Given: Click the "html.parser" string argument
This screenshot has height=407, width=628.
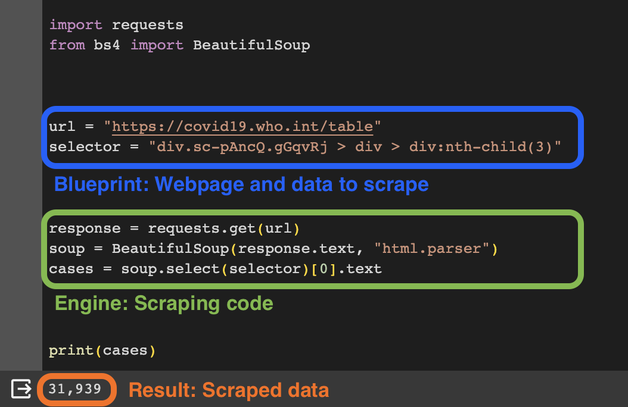Looking at the screenshot, I should pyautogui.click(x=431, y=249).
